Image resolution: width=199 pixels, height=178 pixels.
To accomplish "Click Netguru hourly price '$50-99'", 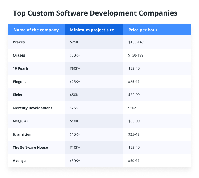I will pyautogui.click(x=134, y=121).
